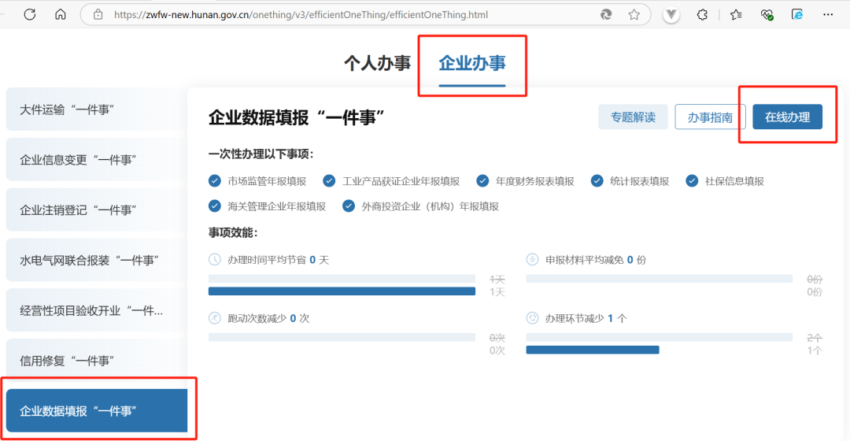Click the 办理时间平均节省 progress bar
850x441 pixels.
(342, 291)
